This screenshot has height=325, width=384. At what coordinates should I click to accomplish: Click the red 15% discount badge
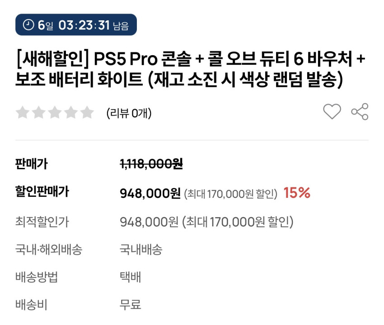297,193
